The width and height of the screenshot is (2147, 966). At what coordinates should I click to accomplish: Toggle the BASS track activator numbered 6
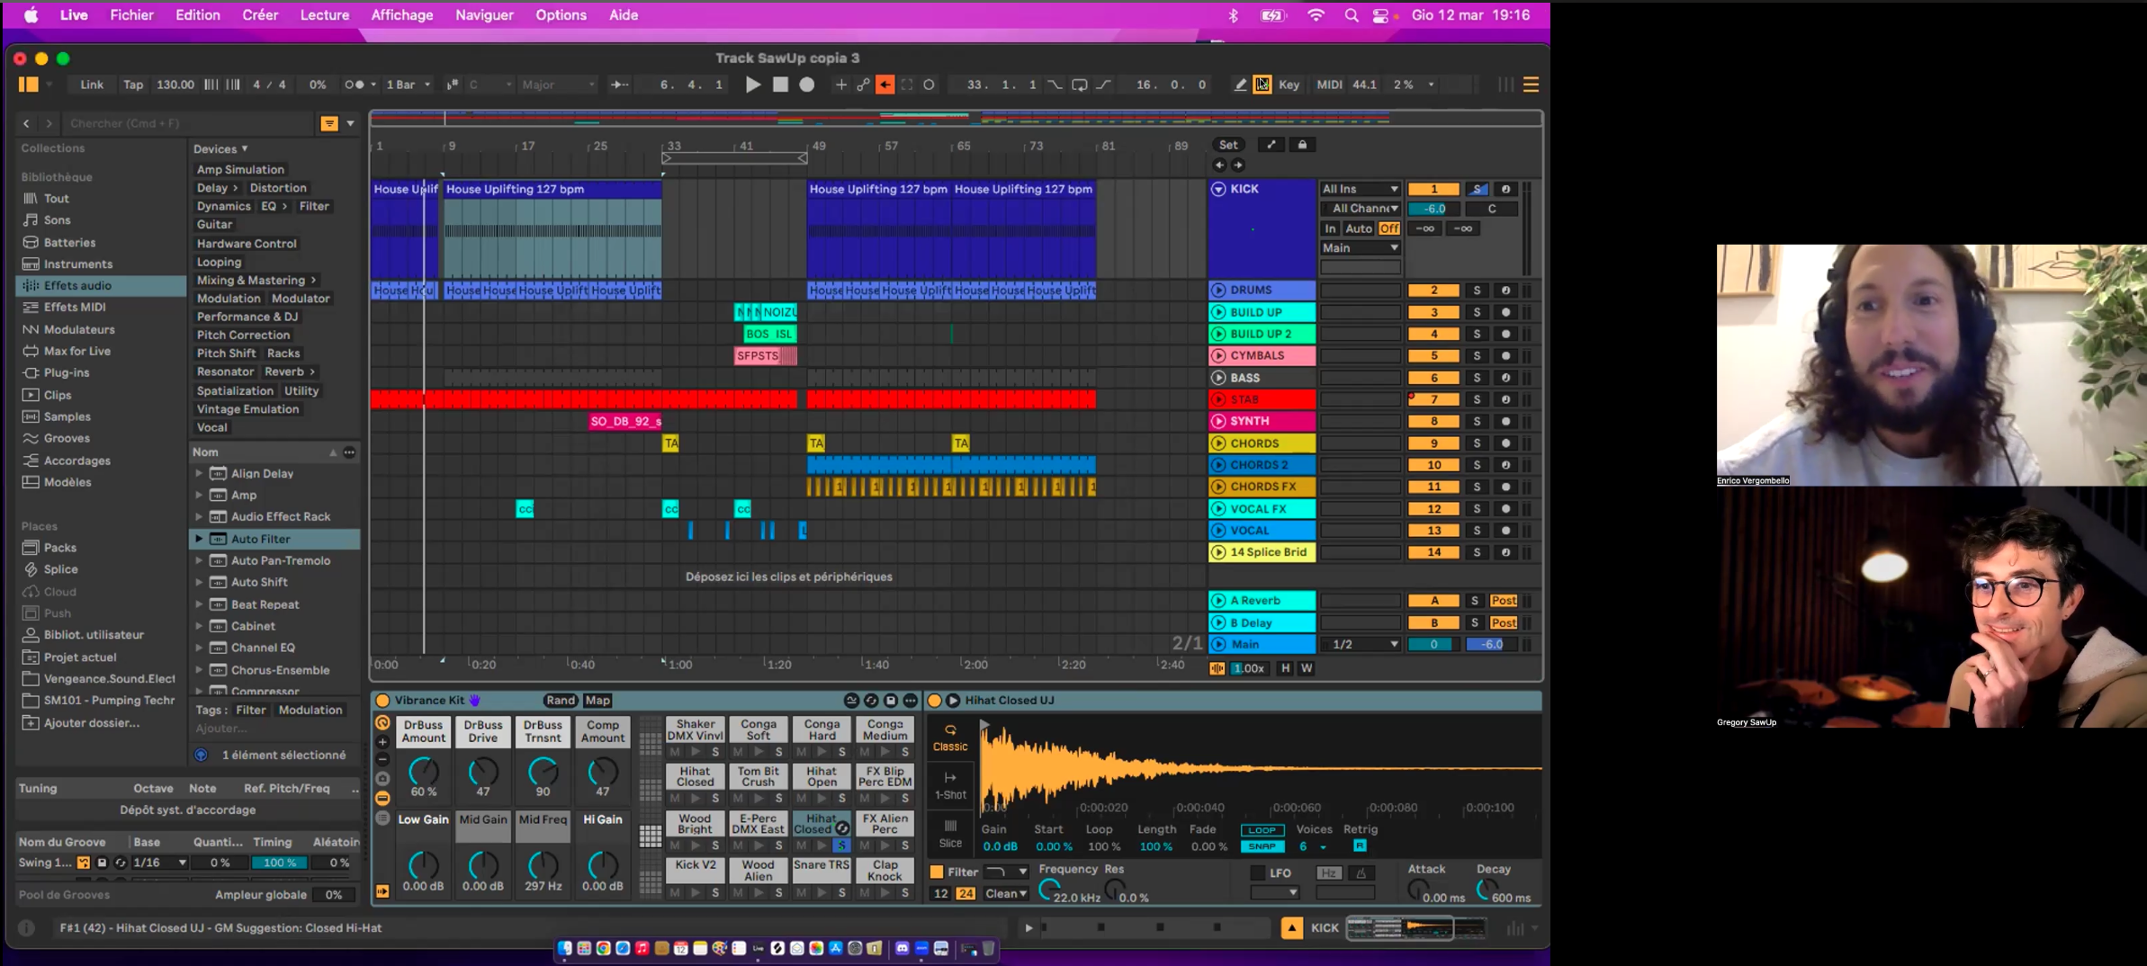coord(1433,378)
